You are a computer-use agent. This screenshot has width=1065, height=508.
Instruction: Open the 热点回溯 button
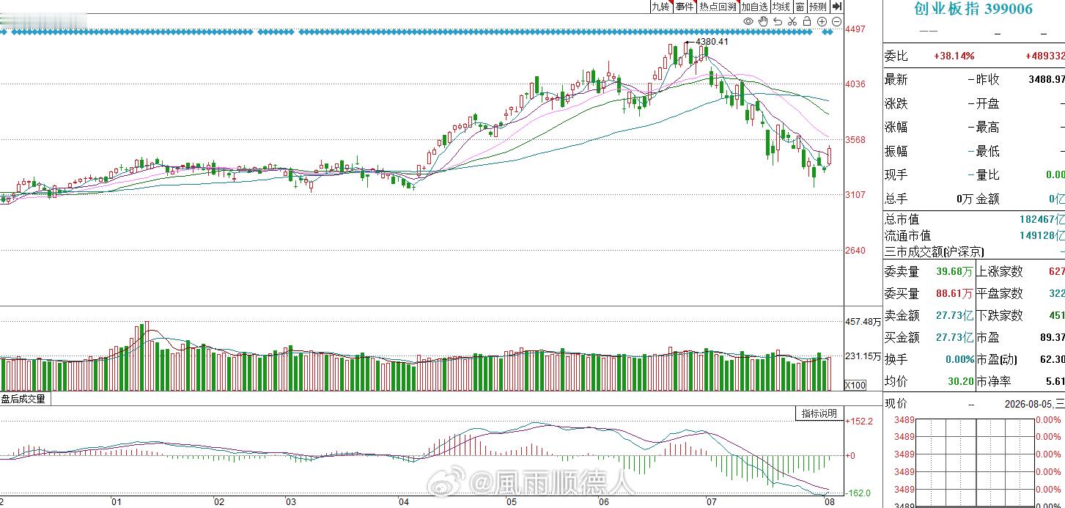click(718, 6)
